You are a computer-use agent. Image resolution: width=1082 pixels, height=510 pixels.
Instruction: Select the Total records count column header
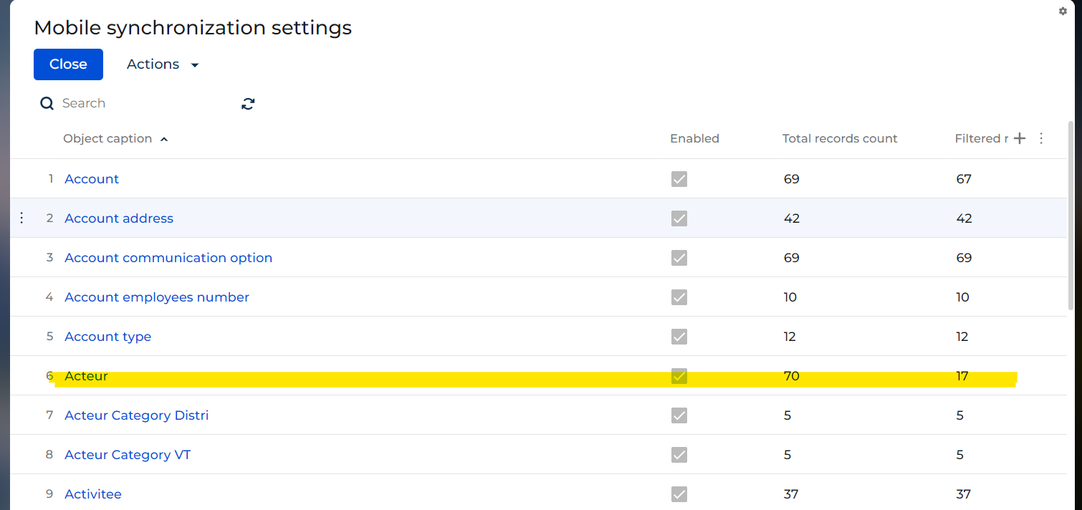point(840,138)
